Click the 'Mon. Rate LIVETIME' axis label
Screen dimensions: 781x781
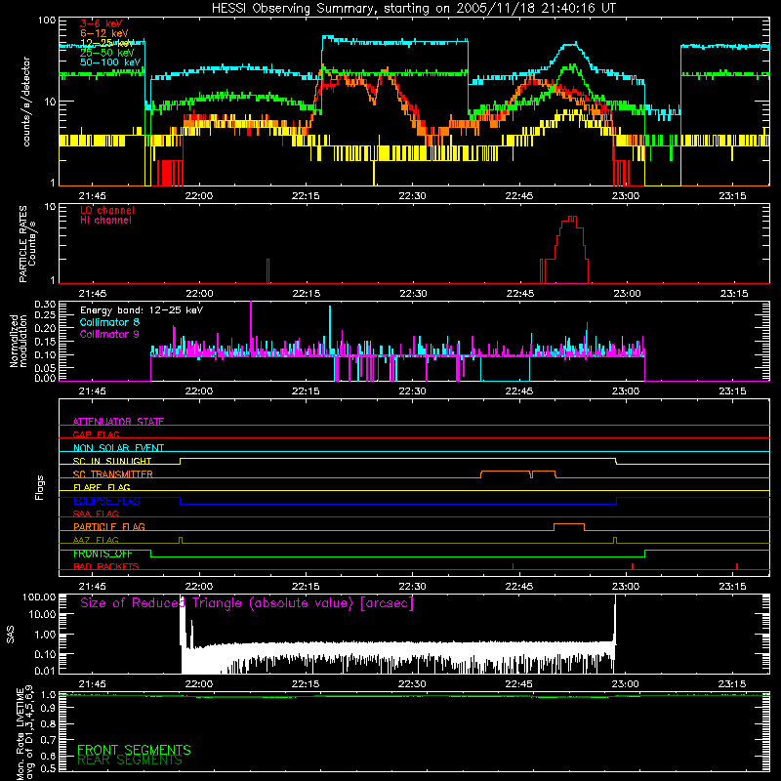[20, 735]
